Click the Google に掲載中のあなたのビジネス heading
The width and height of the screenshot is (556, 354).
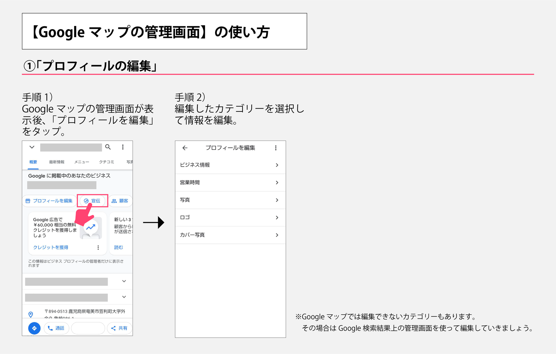coord(69,176)
